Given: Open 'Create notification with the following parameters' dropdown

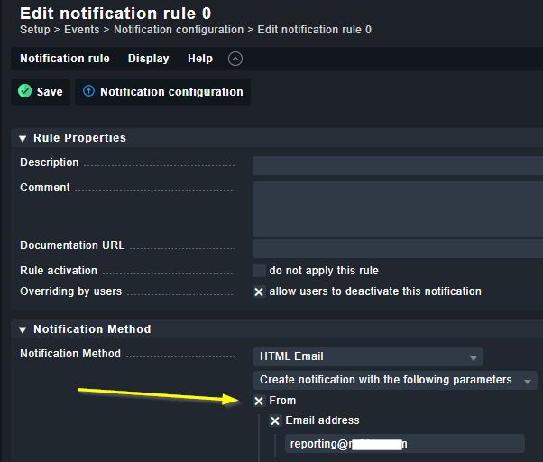Looking at the screenshot, I should (x=394, y=380).
